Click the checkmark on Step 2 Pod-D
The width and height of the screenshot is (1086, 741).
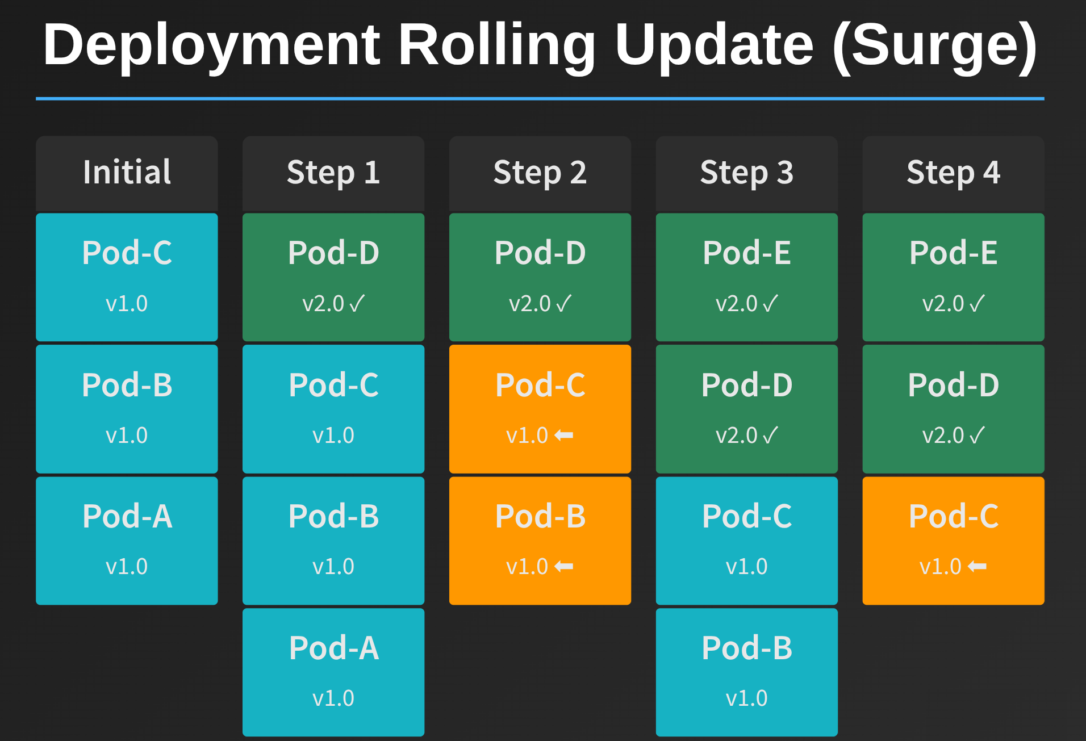564,304
